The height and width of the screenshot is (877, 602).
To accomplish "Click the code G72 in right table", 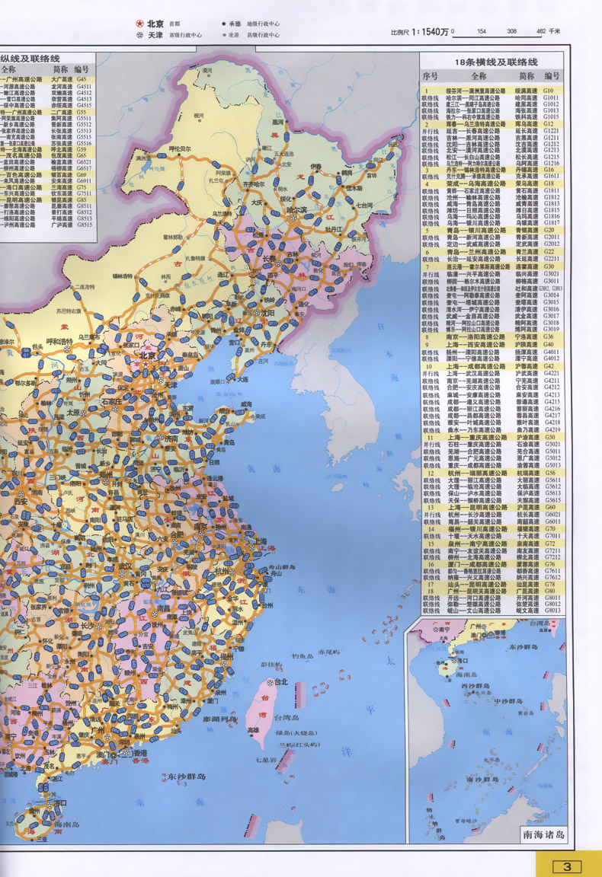I will coord(549,544).
